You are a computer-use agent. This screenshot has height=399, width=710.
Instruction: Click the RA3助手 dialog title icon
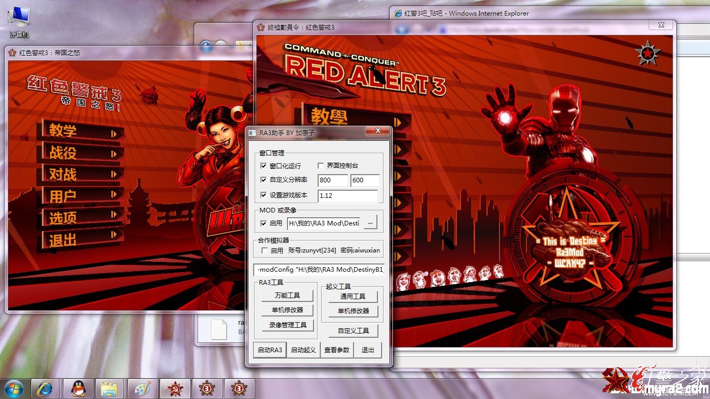pyautogui.click(x=253, y=132)
